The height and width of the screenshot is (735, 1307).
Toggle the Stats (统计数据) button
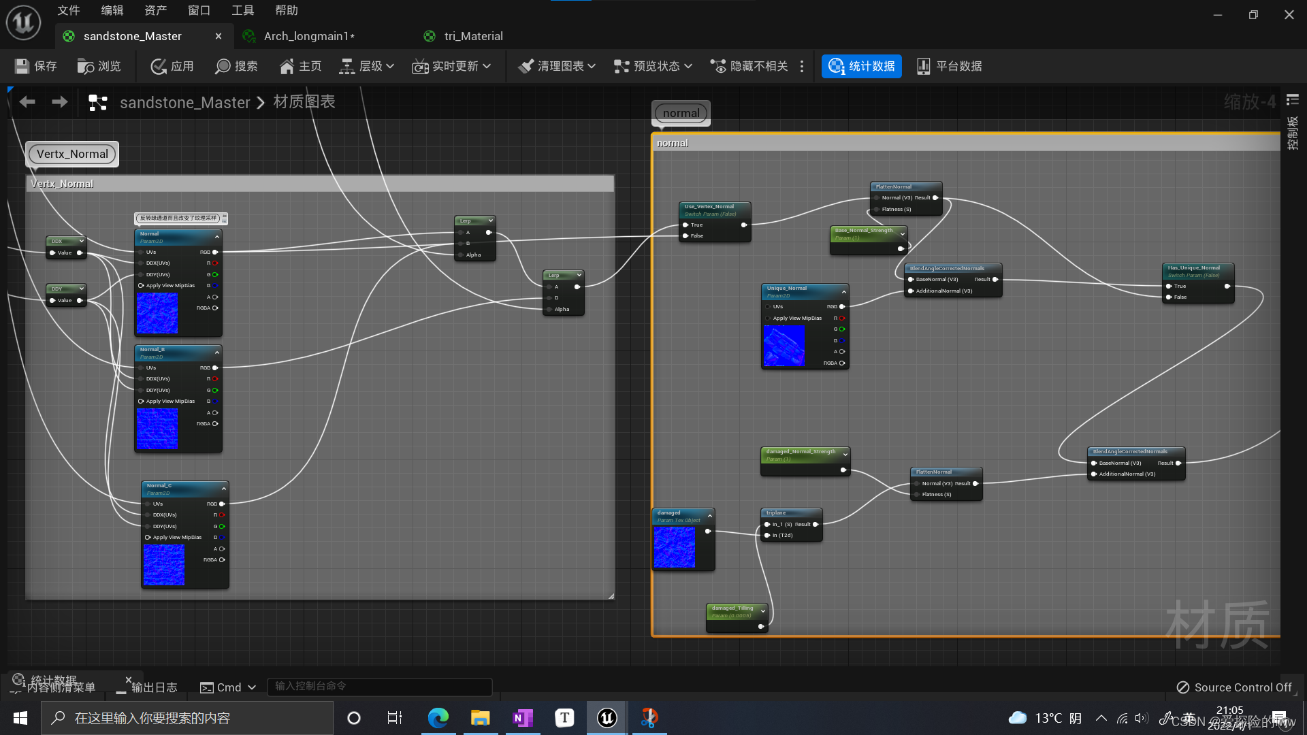(x=861, y=66)
